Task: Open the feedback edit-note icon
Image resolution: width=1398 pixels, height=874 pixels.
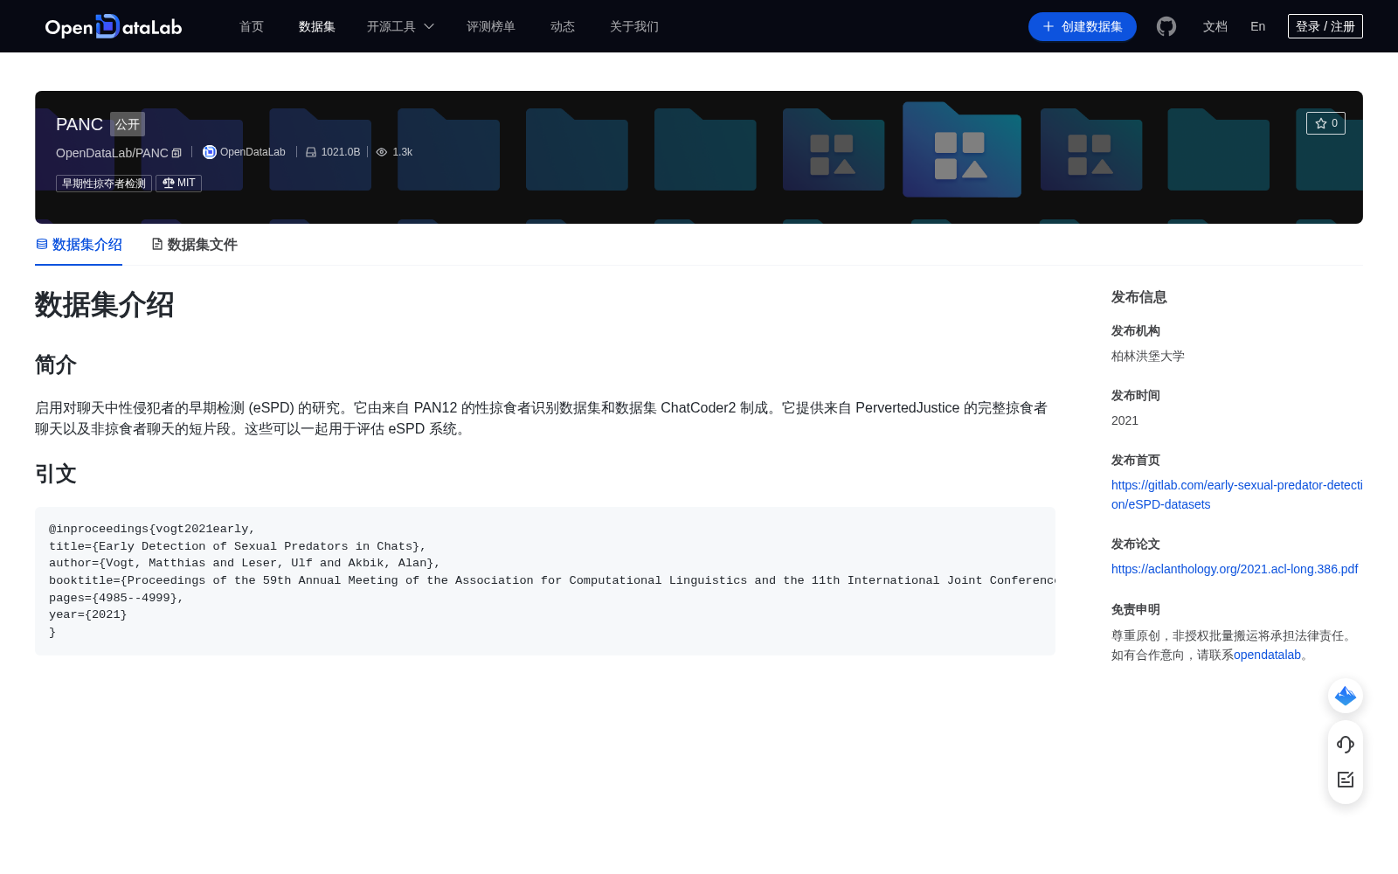Action: pyautogui.click(x=1346, y=780)
